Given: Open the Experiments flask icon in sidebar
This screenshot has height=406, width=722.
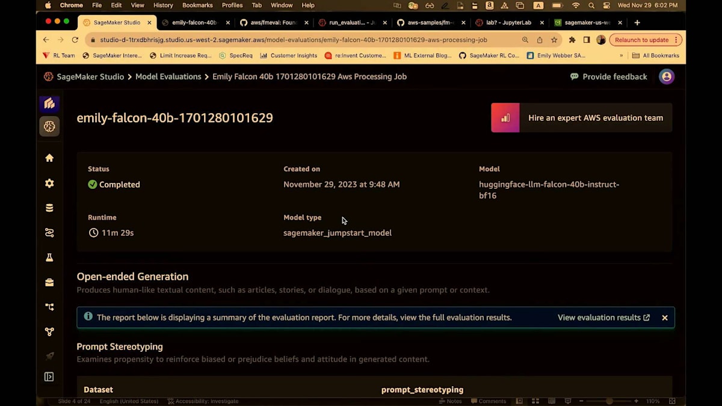Looking at the screenshot, I should [49, 257].
